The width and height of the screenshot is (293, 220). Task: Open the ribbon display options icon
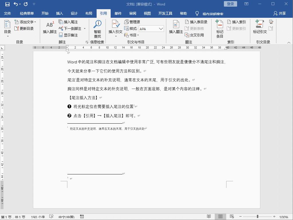(247, 4)
